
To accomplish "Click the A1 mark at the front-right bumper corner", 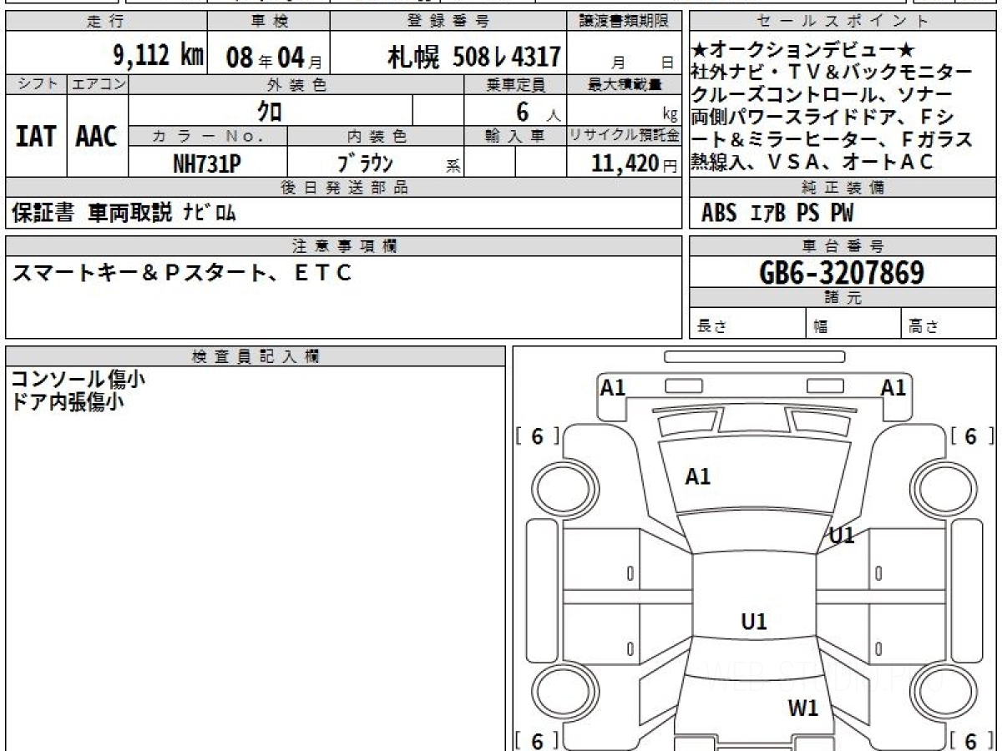I will (x=893, y=387).
